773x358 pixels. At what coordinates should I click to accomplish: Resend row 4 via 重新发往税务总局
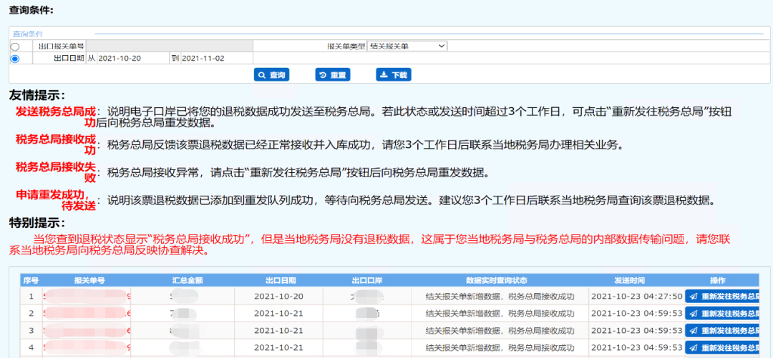click(x=722, y=348)
